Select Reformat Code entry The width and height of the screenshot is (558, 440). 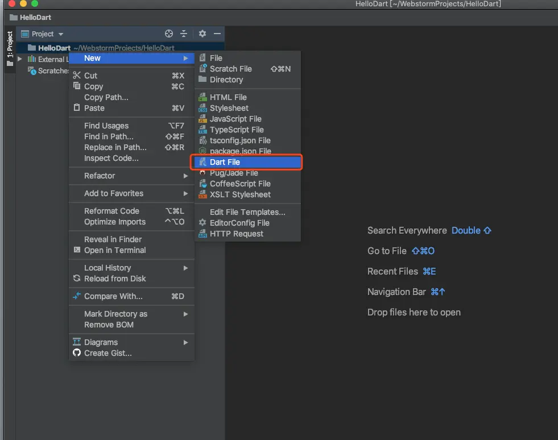pyautogui.click(x=131, y=211)
